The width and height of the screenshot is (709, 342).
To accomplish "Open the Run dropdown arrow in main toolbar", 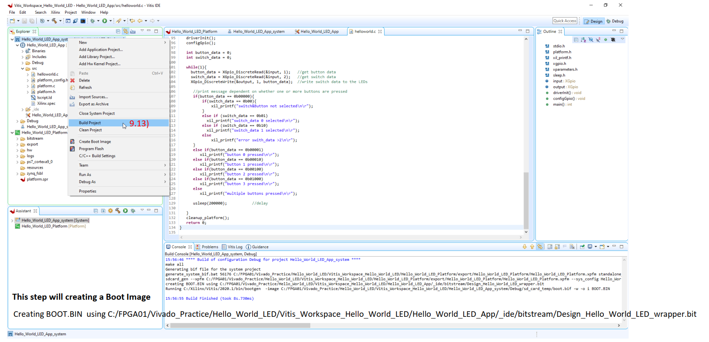I will pyautogui.click(x=111, y=21).
